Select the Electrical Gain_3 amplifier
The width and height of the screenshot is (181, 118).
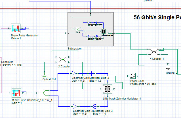coord(75,106)
